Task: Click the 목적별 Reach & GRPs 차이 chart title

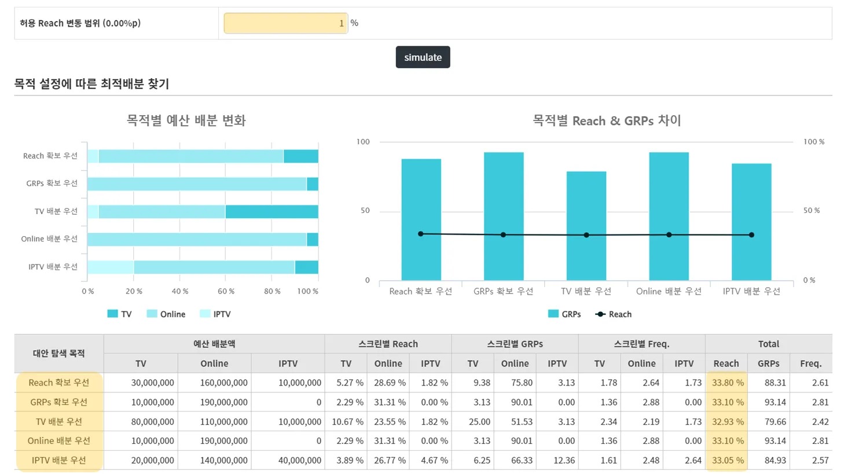Action: (x=606, y=120)
